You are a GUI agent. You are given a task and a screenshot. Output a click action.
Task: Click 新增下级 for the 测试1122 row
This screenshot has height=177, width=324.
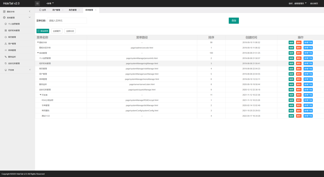[x=308, y=116]
